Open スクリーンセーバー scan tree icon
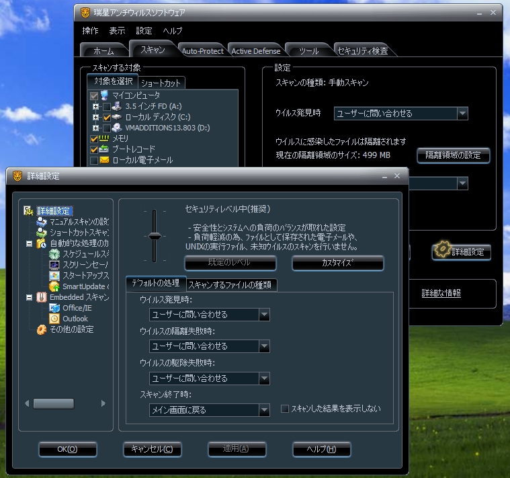This screenshot has width=510, height=478. pyautogui.click(x=54, y=265)
